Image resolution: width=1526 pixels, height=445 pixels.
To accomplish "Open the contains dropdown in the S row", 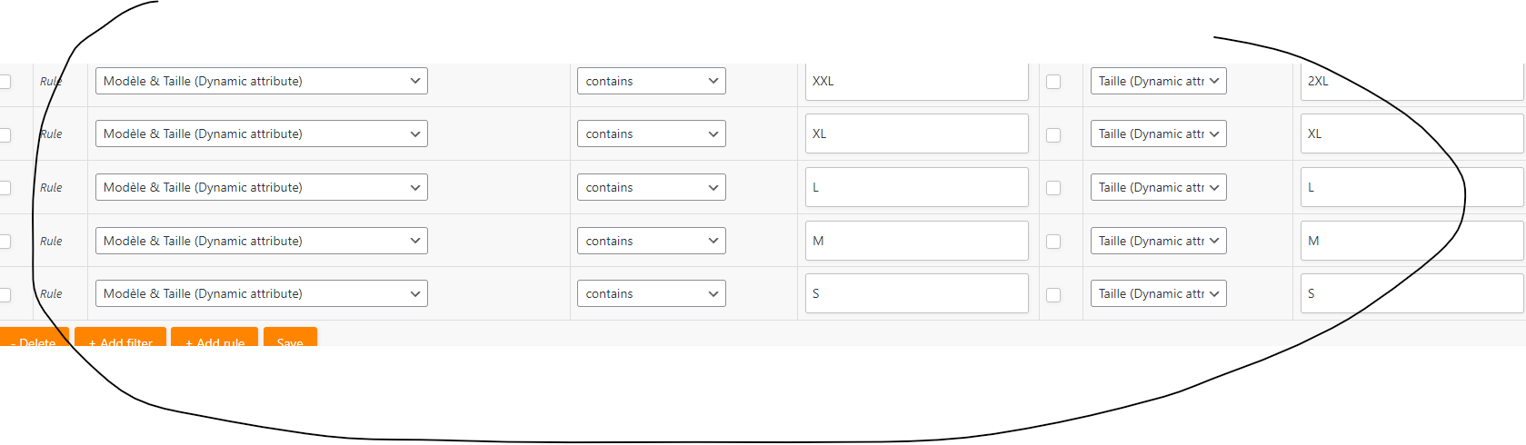I will pos(652,293).
